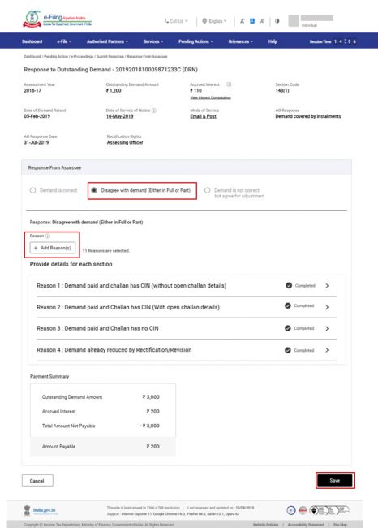The height and width of the screenshot is (528, 378).
Task: Click the user profile avatar
Action: pos(294,20)
